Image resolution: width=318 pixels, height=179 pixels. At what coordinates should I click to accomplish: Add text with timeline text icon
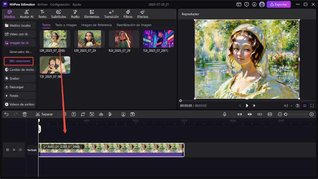74,114
